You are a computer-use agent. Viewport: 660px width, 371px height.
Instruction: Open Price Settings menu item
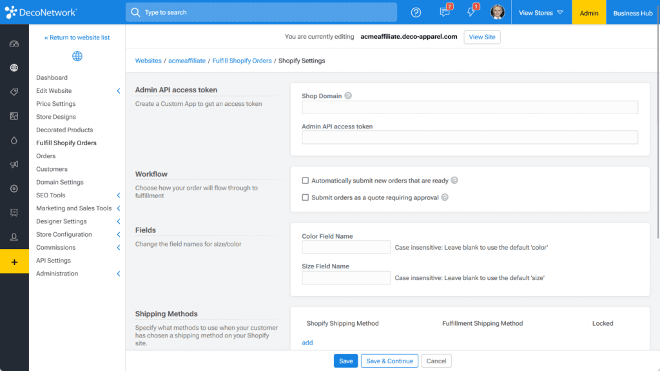coord(56,104)
